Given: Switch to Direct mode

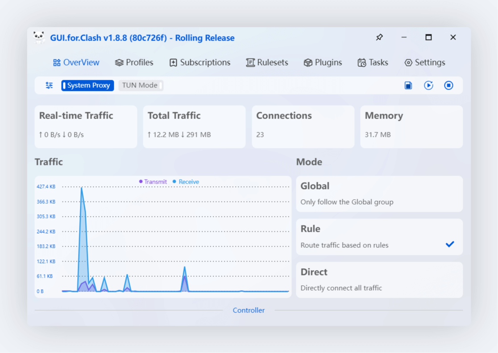Looking at the screenshot, I should pos(379,280).
